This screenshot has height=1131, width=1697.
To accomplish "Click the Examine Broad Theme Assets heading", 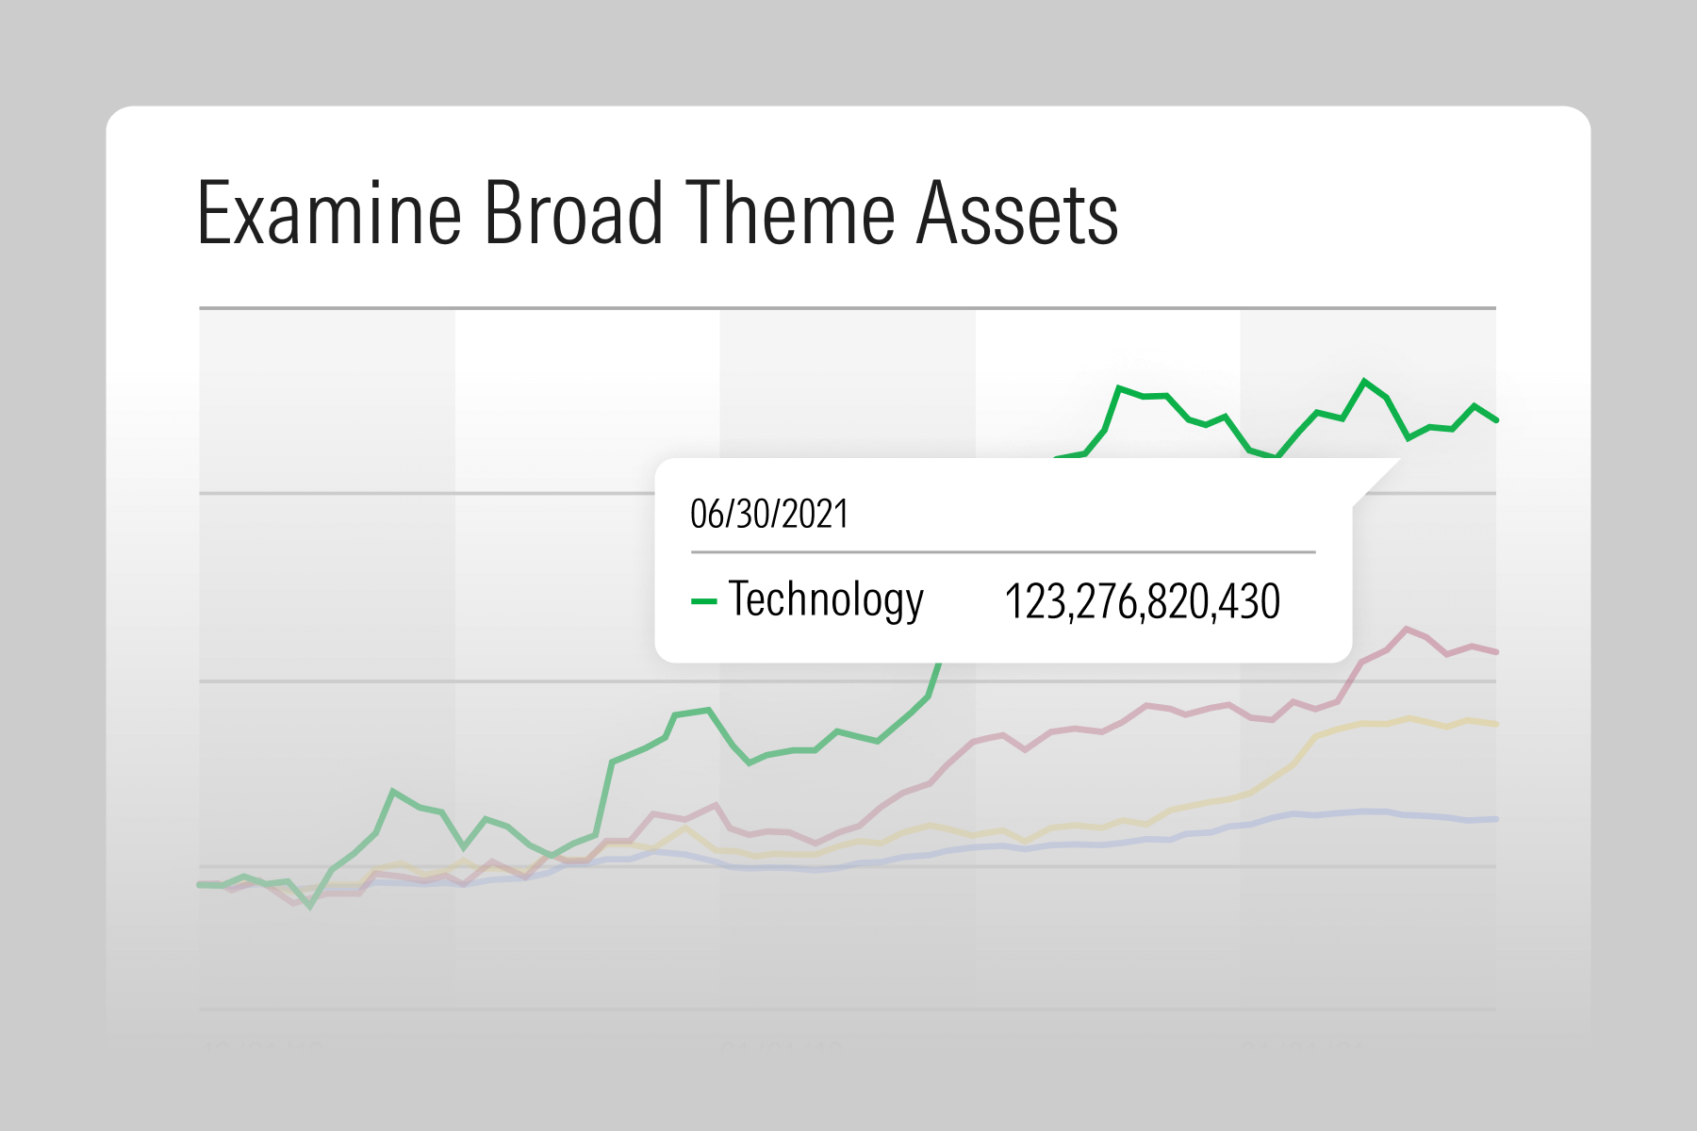I will (x=657, y=214).
